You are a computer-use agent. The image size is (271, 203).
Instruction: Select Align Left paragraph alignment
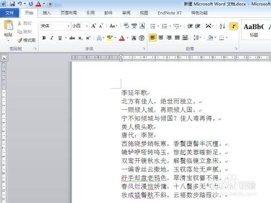[153, 37]
